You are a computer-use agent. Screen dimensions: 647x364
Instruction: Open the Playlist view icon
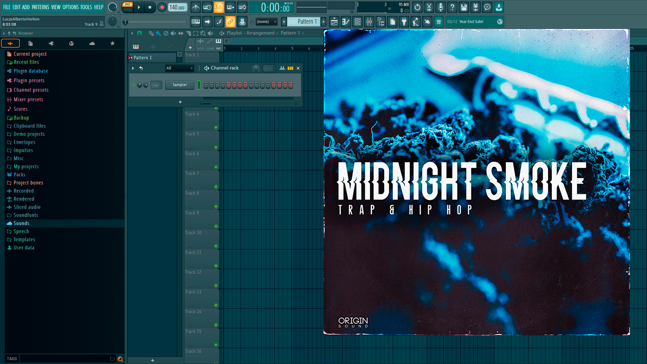pyautogui.click(x=334, y=21)
